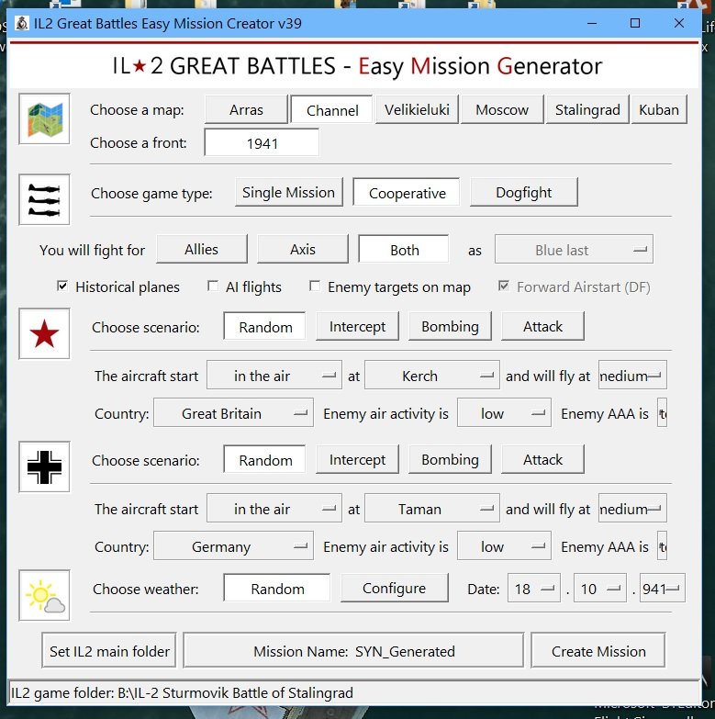Click the IL2 game folder status text
The height and width of the screenshot is (719, 715).
tap(182, 692)
